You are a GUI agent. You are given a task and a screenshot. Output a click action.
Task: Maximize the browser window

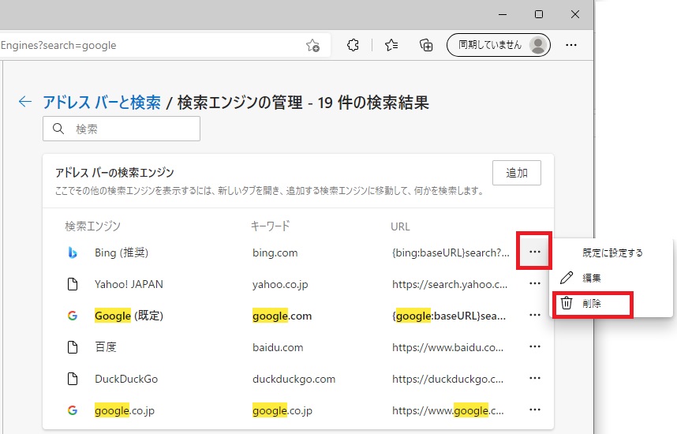[x=539, y=14]
